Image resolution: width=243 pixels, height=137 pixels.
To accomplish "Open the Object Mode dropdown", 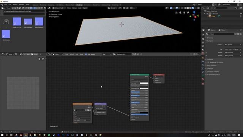I will (x=59, y=8).
